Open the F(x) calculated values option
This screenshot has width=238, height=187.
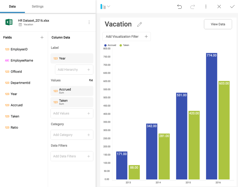91,80
